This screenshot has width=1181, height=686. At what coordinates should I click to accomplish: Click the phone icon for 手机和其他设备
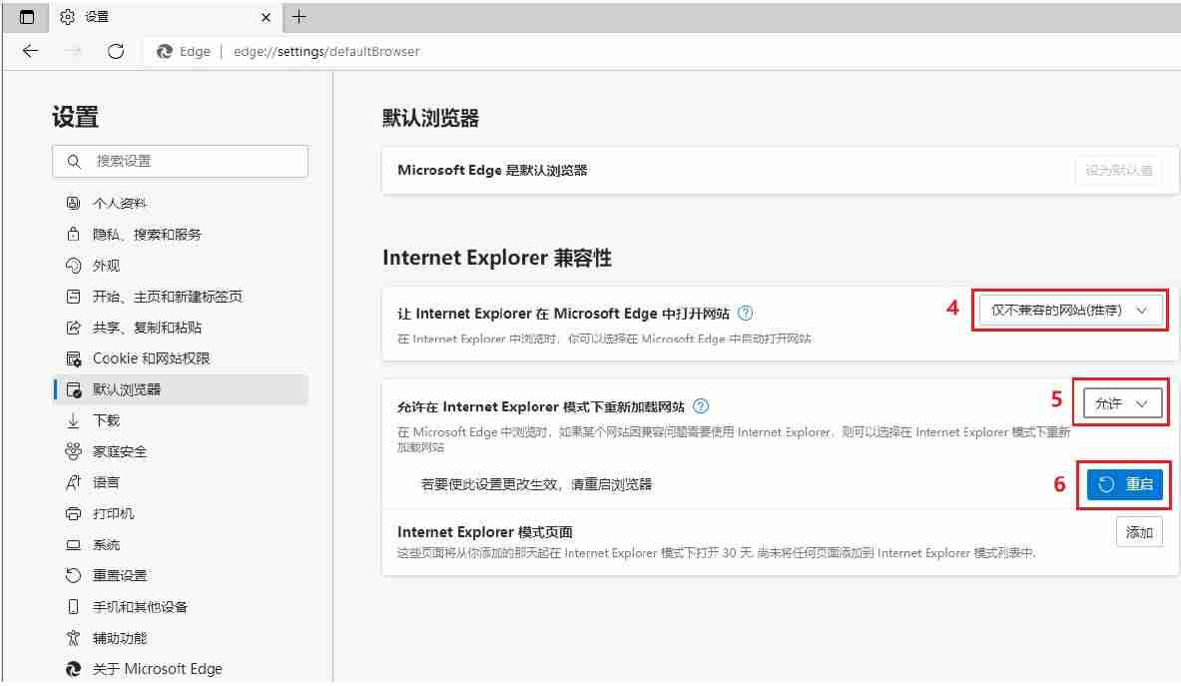(73, 607)
